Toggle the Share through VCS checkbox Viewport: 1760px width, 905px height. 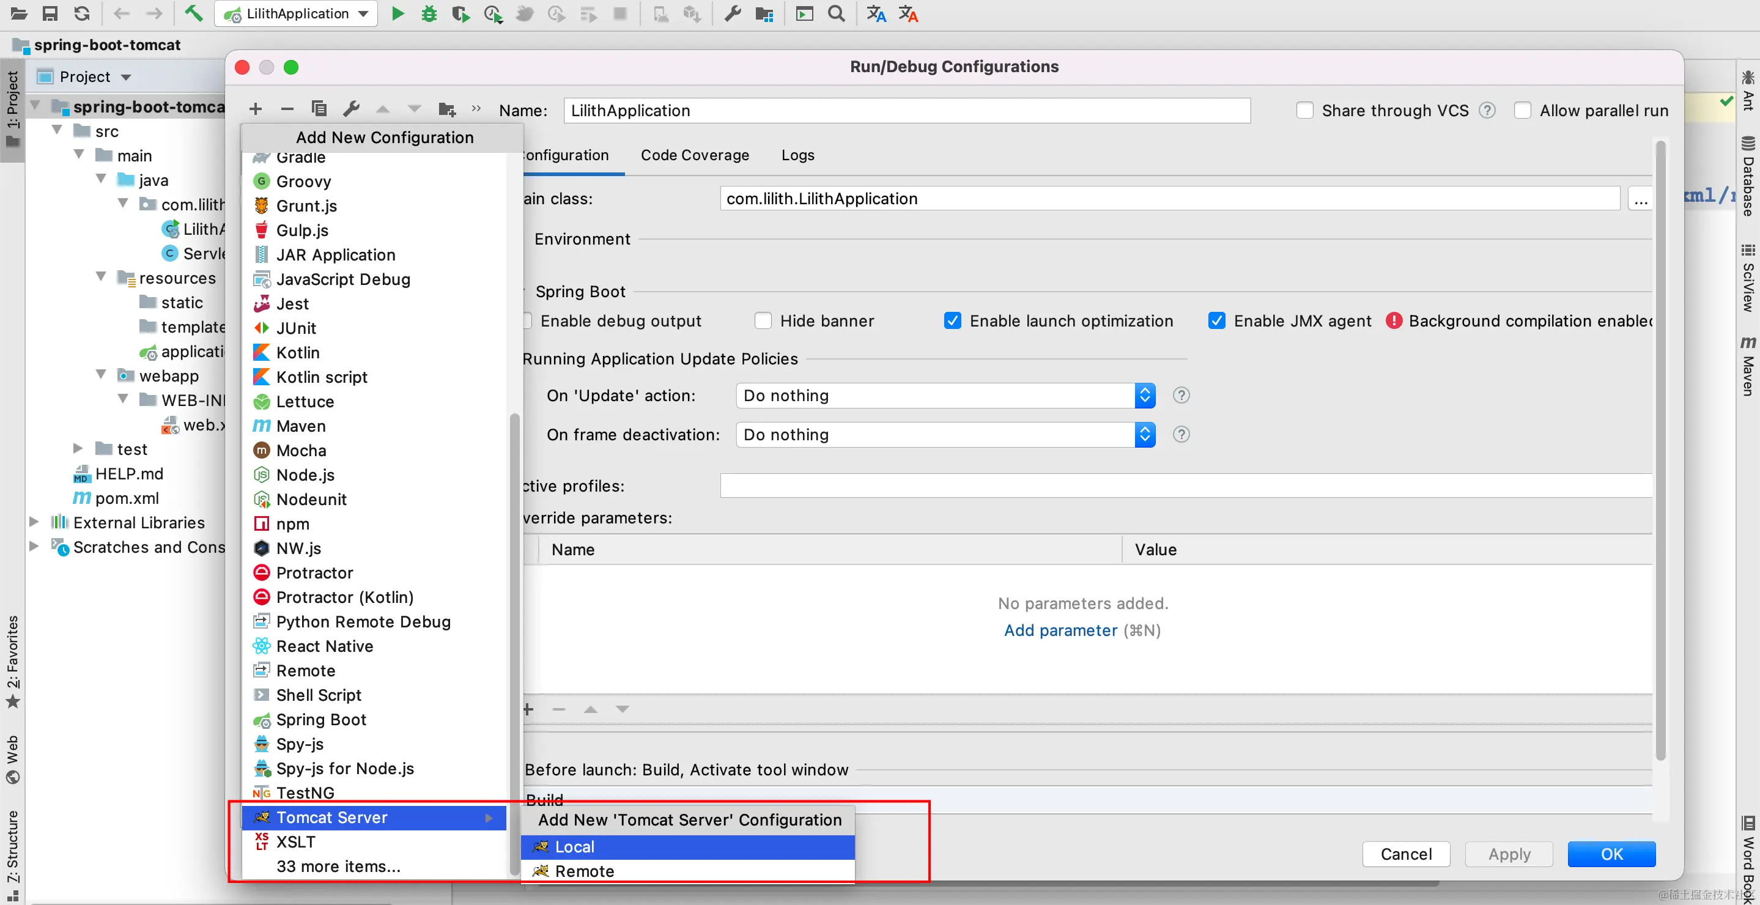pyautogui.click(x=1304, y=111)
